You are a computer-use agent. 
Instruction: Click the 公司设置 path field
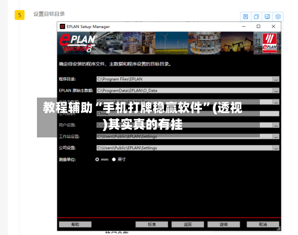(185, 148)
